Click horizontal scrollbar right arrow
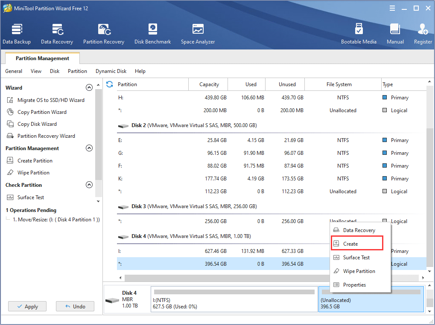The height and width of the screenshot is (325, 435). coord(423,278)
